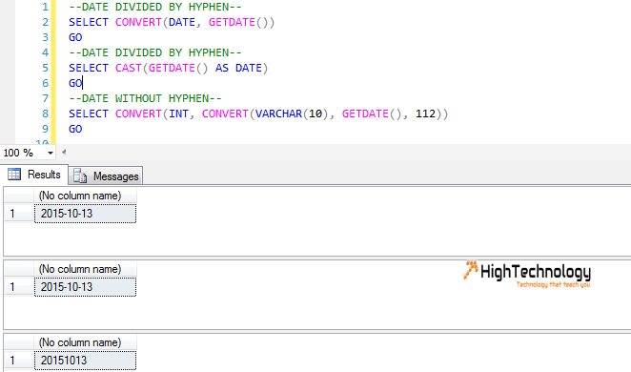Click the Results grid icon
Viewport: 631px width, 372px height.
[14, 175]
